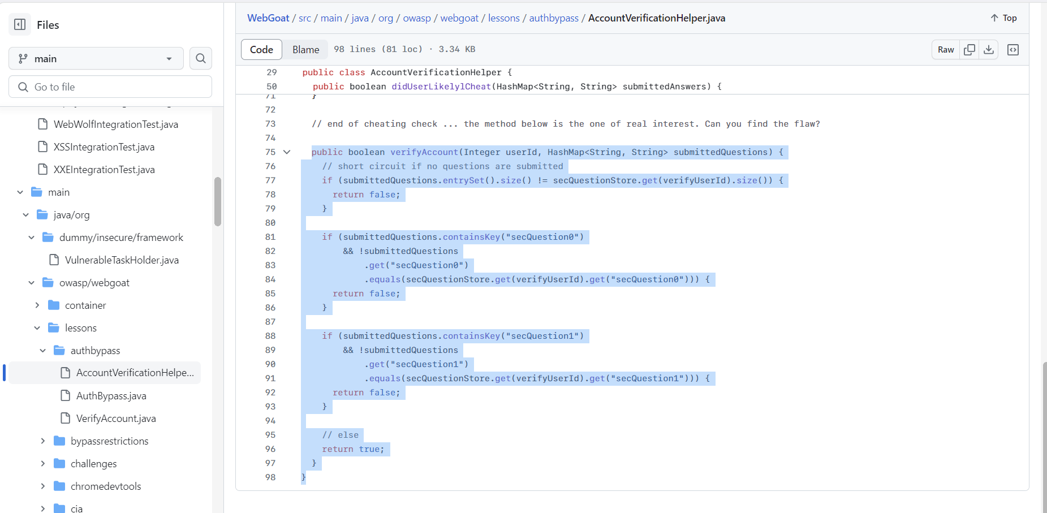Open the file search magnifier button
Screen dimensions: 1047x513
click(x=201, y=58)
